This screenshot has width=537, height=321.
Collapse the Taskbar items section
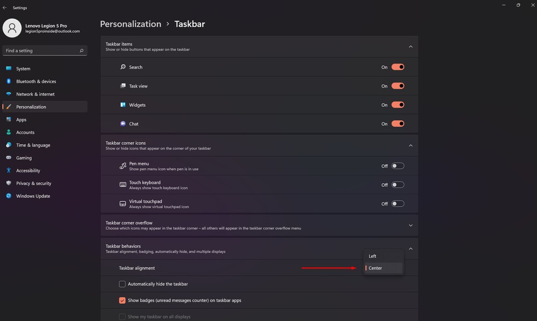pos(411,47)
